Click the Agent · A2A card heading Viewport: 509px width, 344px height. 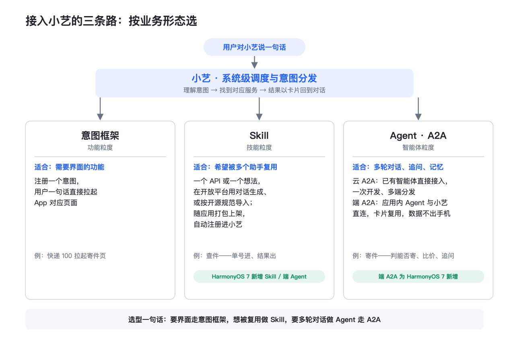(418, 135)
